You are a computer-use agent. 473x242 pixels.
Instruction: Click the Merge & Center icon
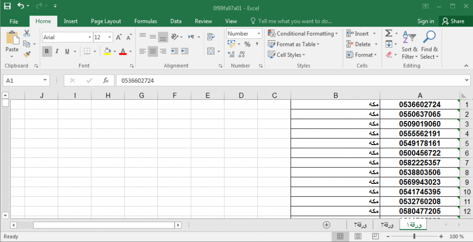pos(211,51)
